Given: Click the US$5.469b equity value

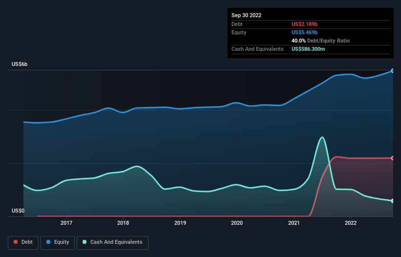Looking at the screenshot, I should point(304,32).
